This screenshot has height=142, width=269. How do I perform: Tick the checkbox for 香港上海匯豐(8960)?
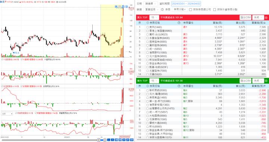click(148, 31)
